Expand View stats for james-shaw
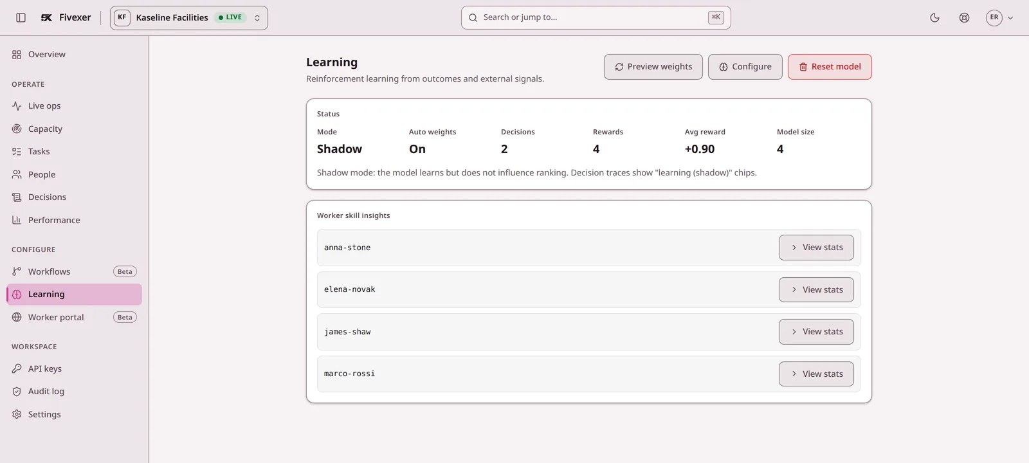 [816, 332]
